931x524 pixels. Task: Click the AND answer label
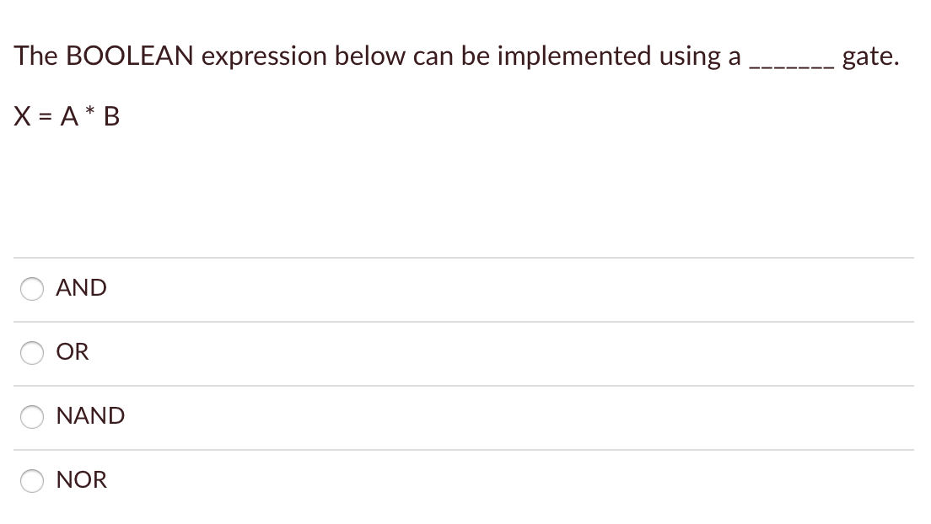click(81, 288)
